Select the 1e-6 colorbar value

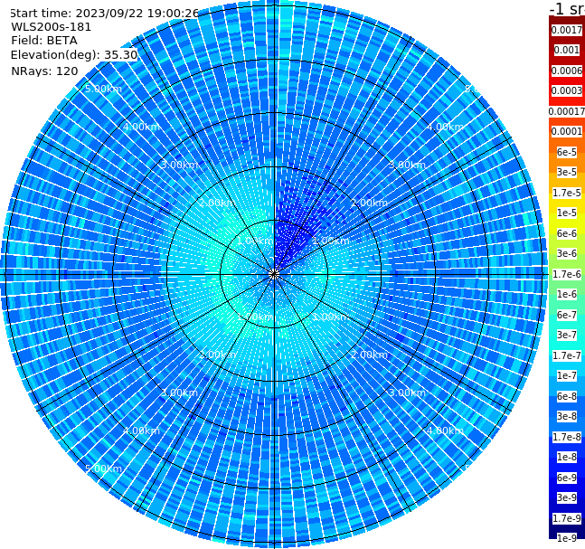point(567,294)
